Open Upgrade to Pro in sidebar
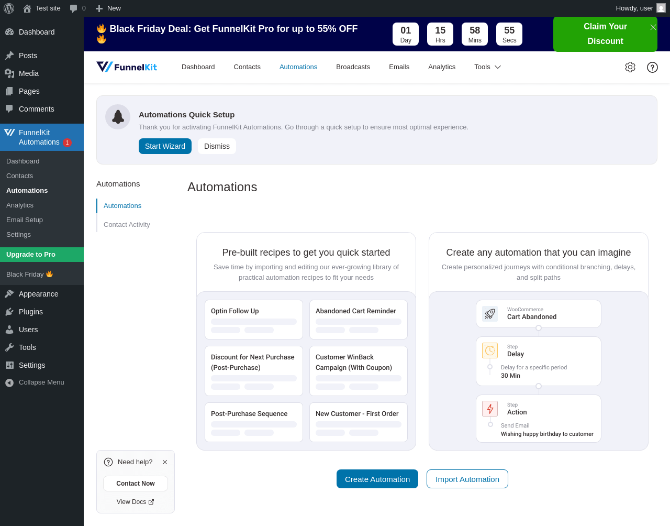Viewport: 670px width, 526px height. [42, 255]
